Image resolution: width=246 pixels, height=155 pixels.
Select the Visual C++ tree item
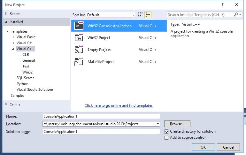point(25,49)
